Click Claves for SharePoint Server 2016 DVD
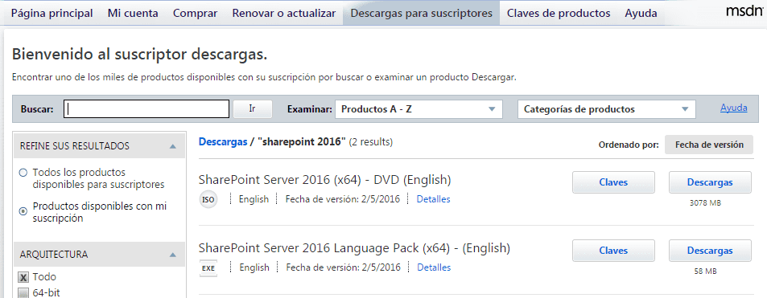Screen dimensions: 767x298 point(613,182)
